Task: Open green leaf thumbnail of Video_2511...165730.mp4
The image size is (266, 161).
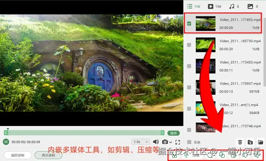Action: pos(206,45)
